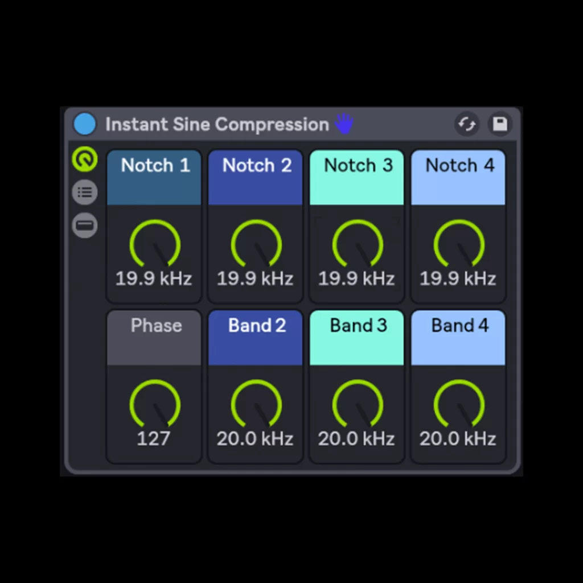Click the 20.0 kHz value under Band 2

coord(256,439)
